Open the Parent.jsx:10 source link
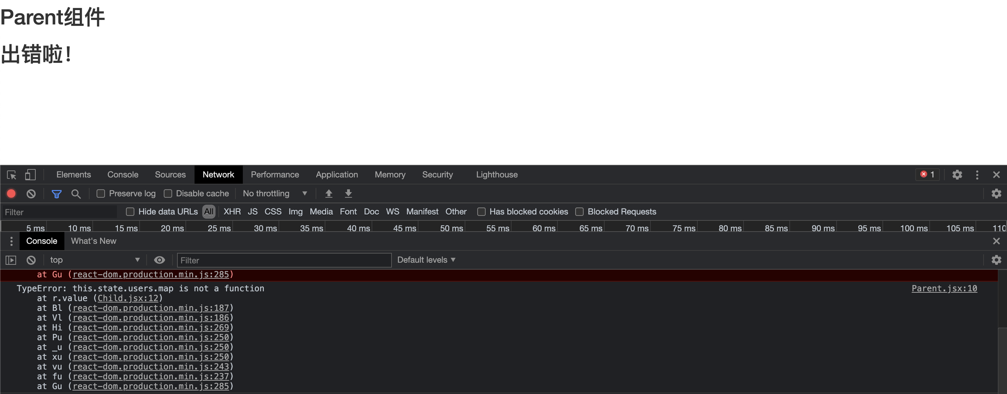 tap(944, 288)
